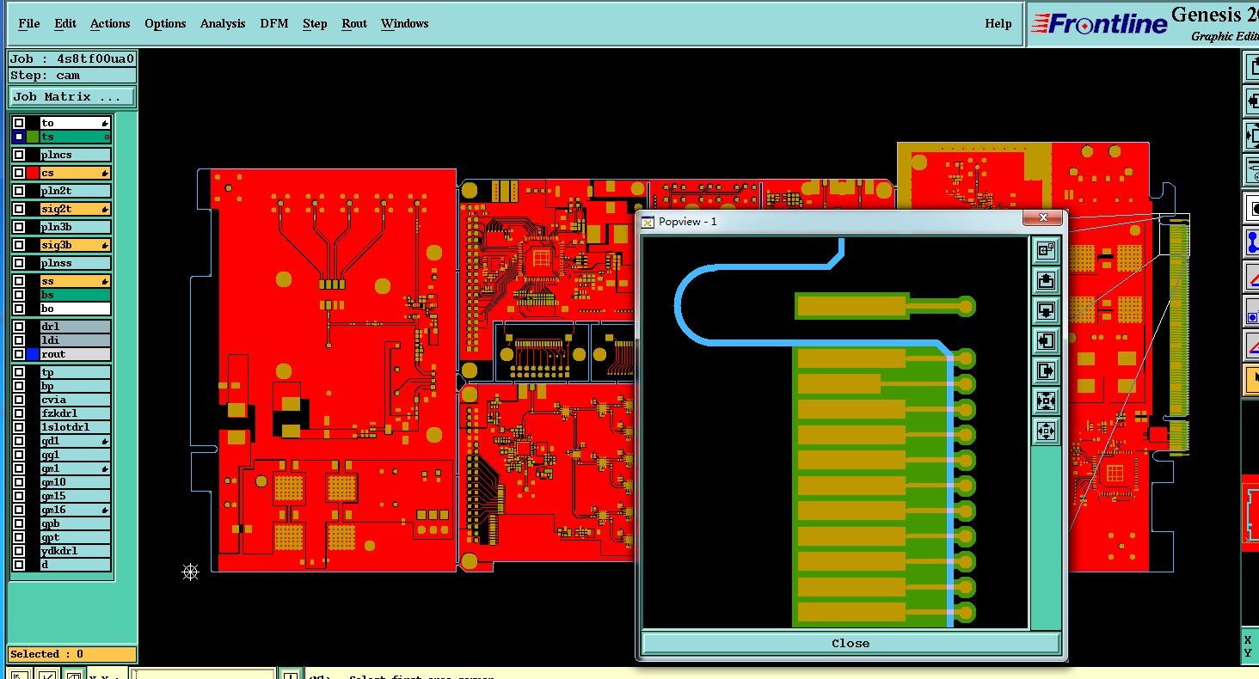This screenshot has height=679, width=1259.
Task: Select the '1slotdrl' layer name
Action: [76, 427]
